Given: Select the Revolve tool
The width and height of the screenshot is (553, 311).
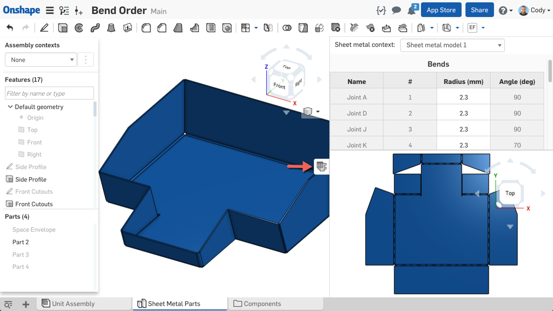Looking at the screenshot, I should [79, 28].
